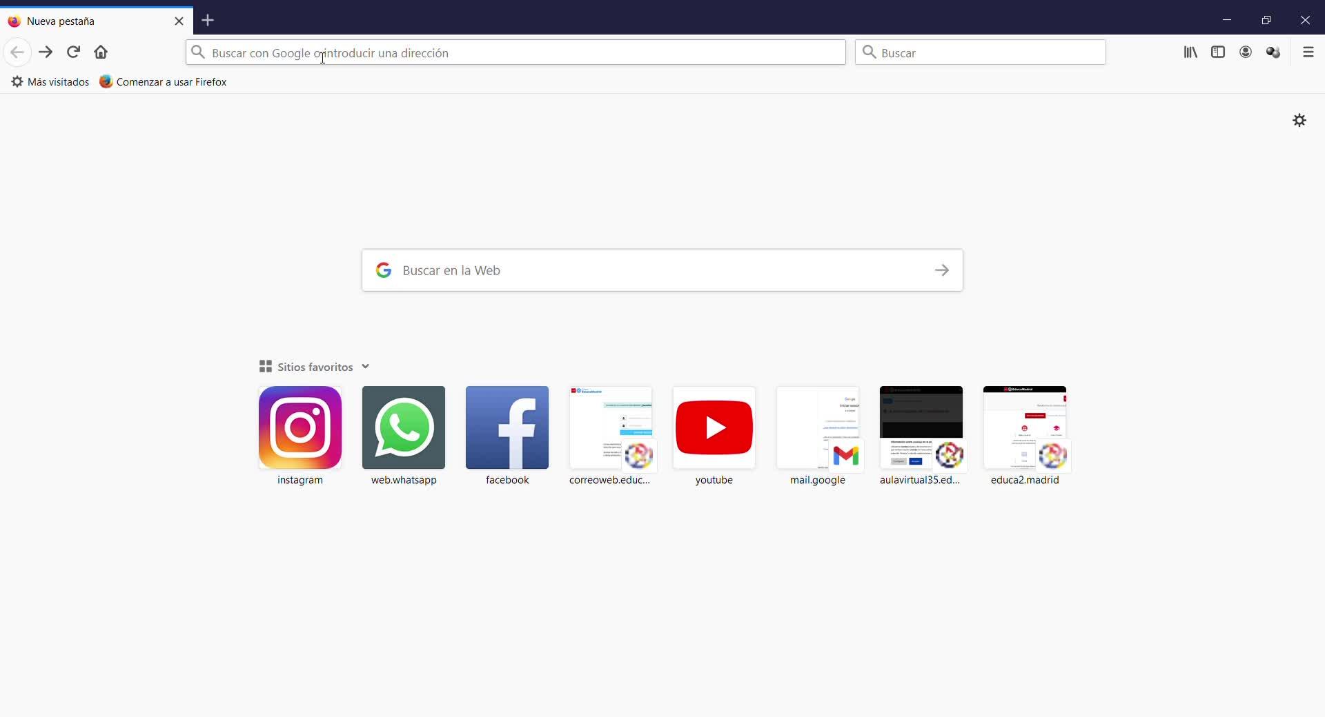The image size is (1325, 717).
Task: Open Comenzar a usar Firefox bookmark
Action: coord(164,82)
